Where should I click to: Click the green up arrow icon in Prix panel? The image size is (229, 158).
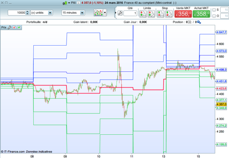pos(19,27)
